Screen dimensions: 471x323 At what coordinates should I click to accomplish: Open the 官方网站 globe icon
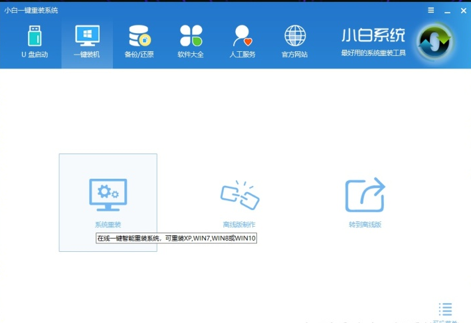(294, 36)
